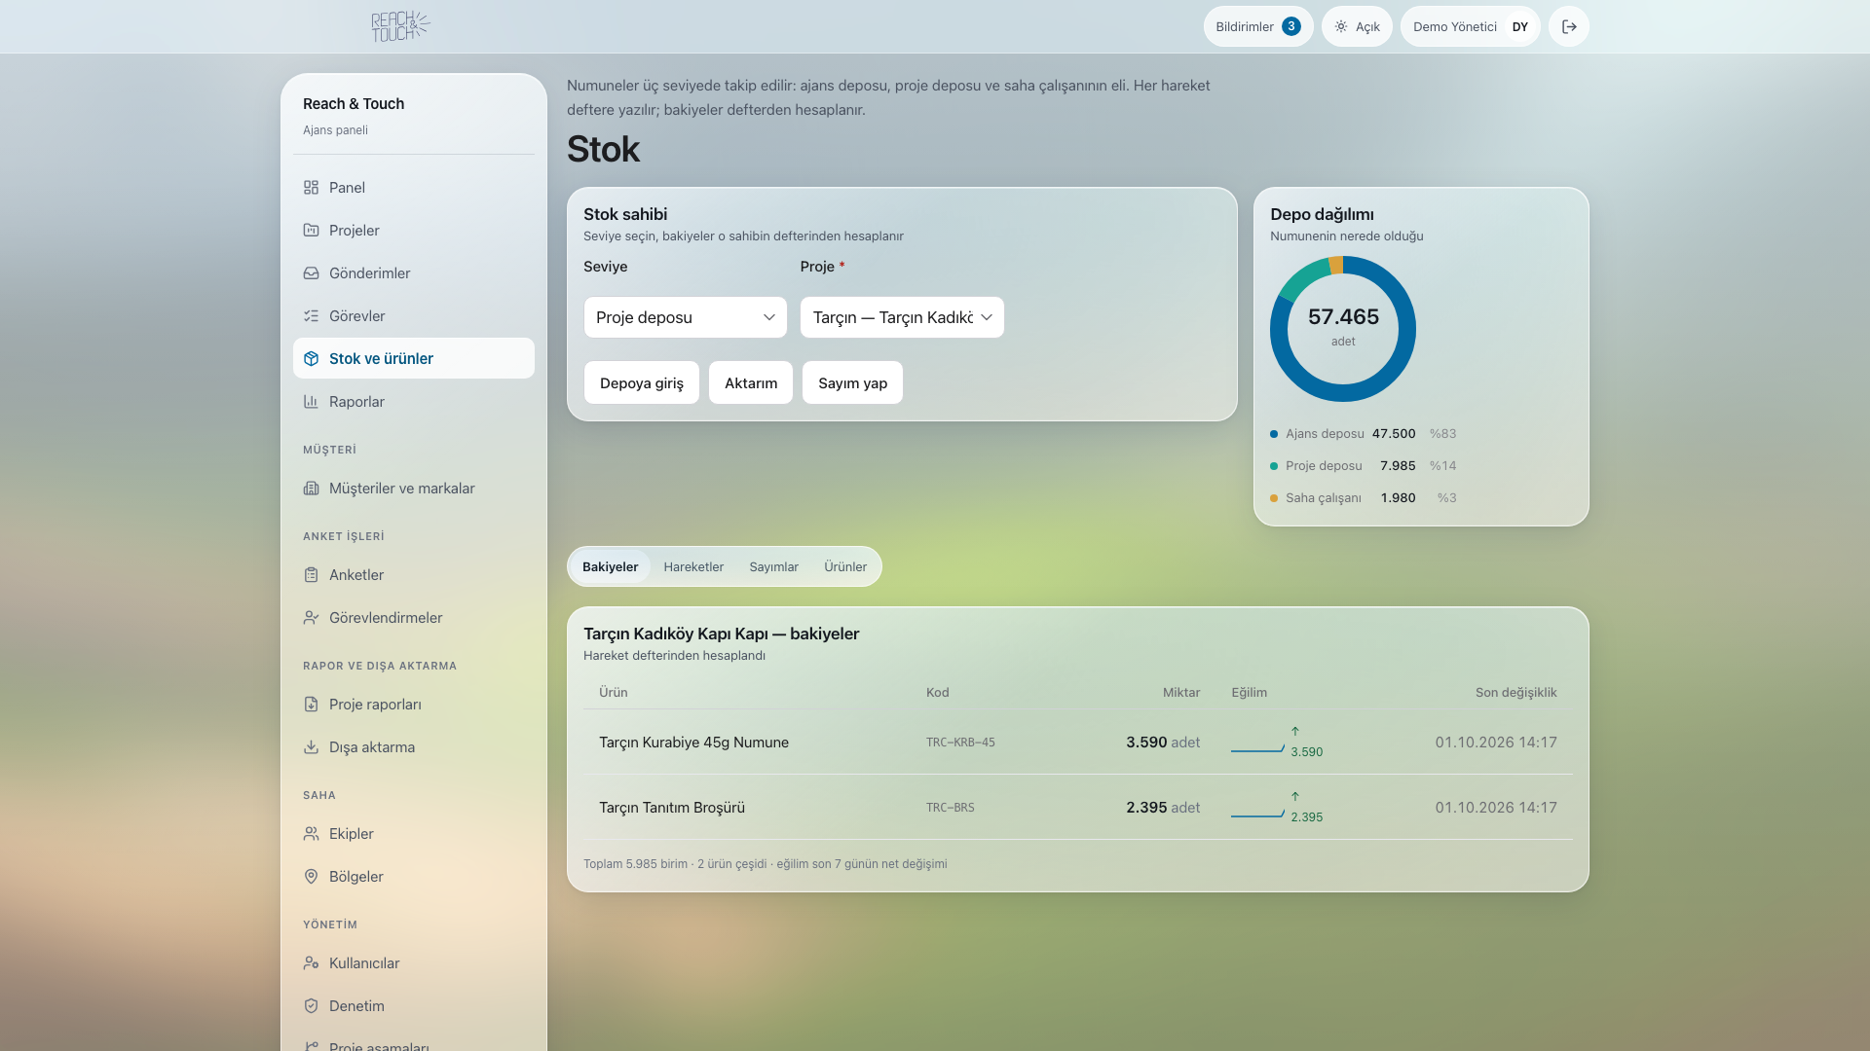The image size is (1870, 1051).
Task: Switch to the Bakiyeler tab
Action: (x=610, y=566)
